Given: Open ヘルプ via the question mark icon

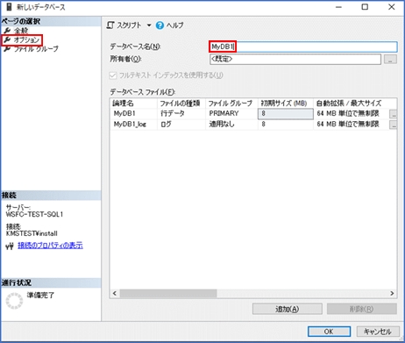Looking at the screenshot, I should 160,25.
